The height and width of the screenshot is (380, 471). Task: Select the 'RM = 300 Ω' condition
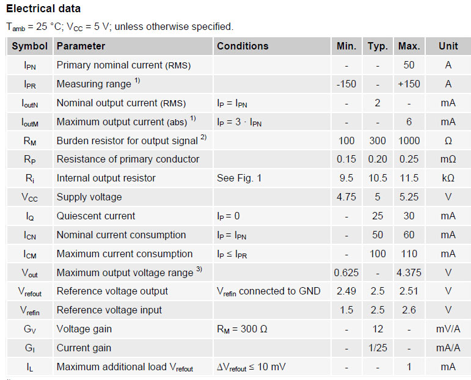point(242,329)
